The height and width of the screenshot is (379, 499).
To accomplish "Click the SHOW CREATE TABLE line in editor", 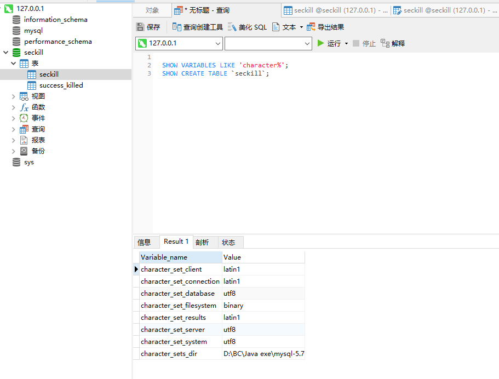I will [x=215, y=73].
